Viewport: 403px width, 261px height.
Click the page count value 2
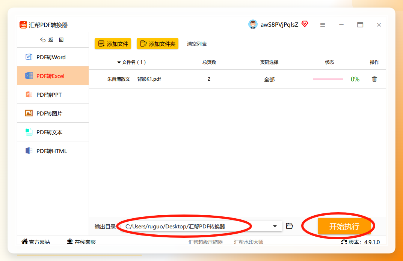209,79
